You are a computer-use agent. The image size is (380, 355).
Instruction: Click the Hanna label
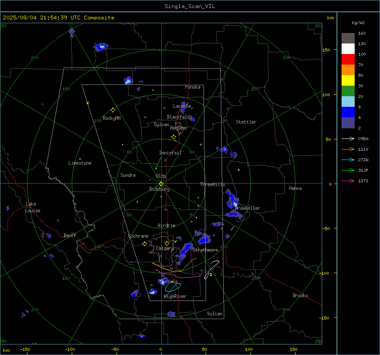tap(295, 188)
